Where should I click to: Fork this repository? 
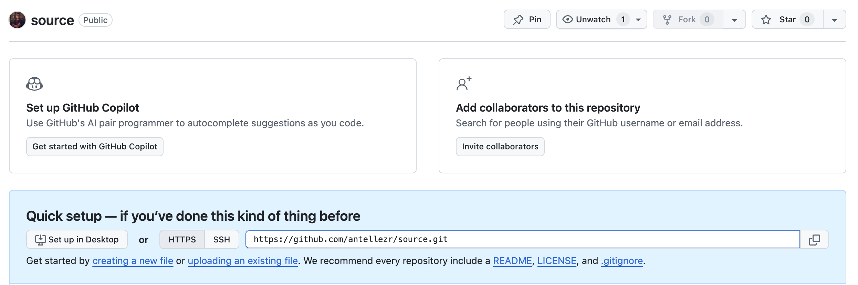(x=688, y=20)
